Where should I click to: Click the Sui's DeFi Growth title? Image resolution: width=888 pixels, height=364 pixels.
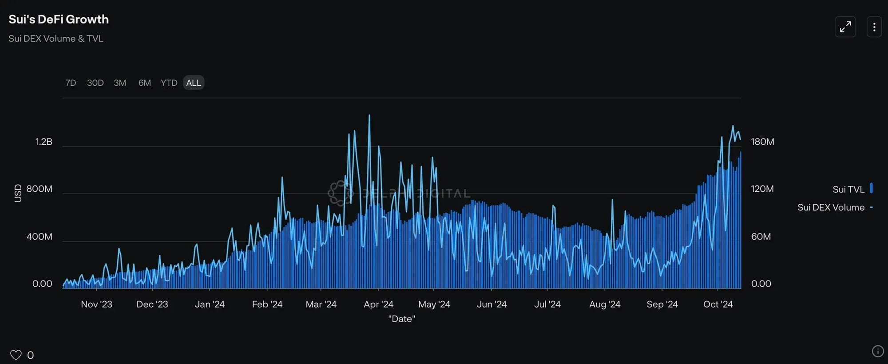[59, 19]
